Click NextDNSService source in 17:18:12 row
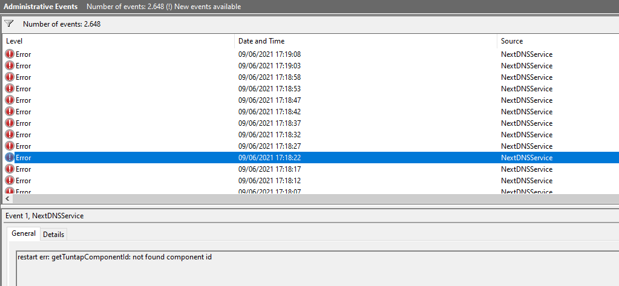The height and width of the screenshot is (286, 619). [x=526, y=180]
